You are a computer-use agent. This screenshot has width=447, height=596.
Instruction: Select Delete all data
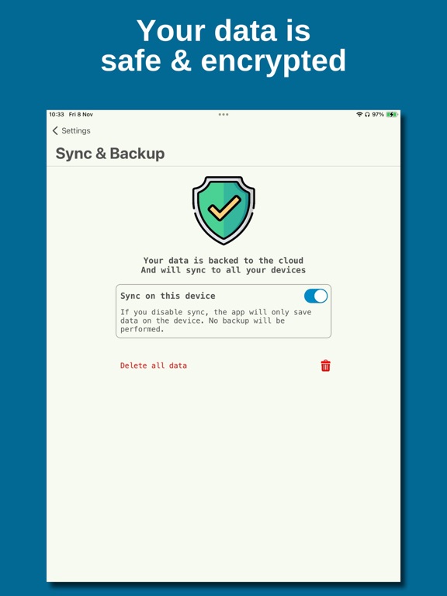tap(154, 366)
